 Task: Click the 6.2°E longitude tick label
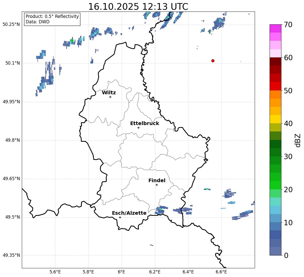pos(155,271)
